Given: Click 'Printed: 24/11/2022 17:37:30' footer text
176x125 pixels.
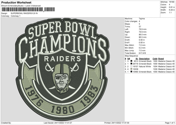Looking at the screenshot, I should 117,123.
